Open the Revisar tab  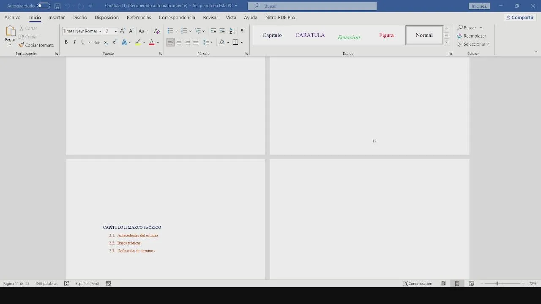[x=210, y=17]
